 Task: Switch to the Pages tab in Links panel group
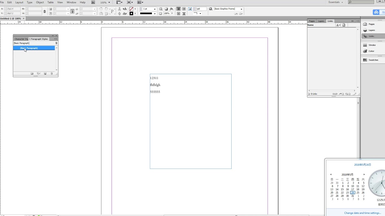(x=312, y=21)
